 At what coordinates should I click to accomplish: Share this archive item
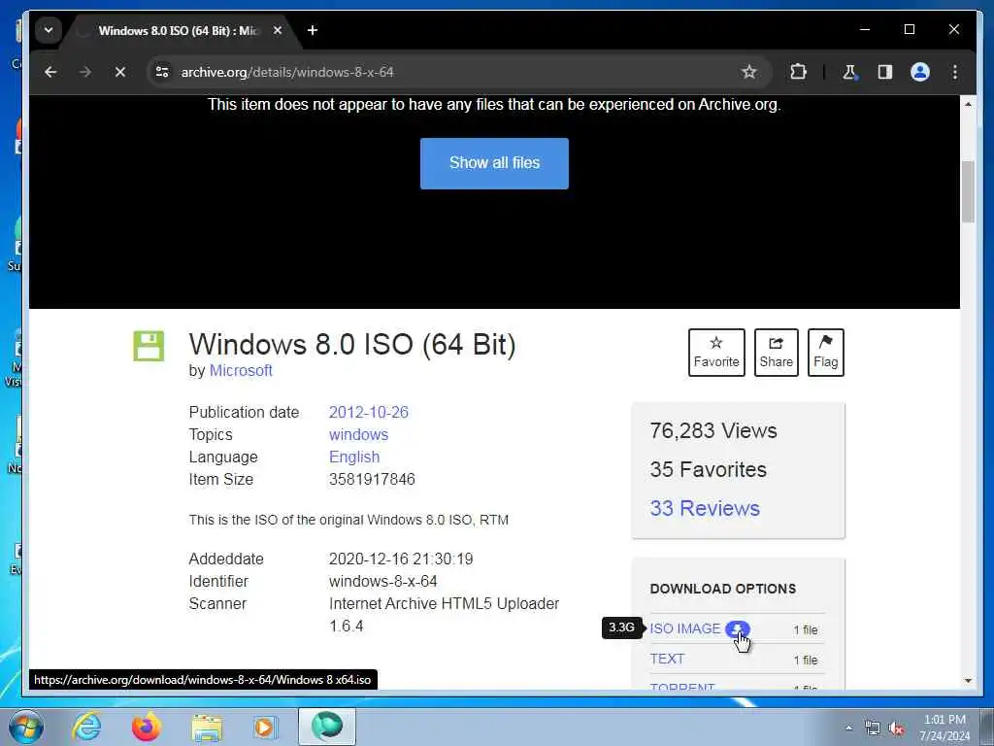pyautogui.click(x=776, y=353)
